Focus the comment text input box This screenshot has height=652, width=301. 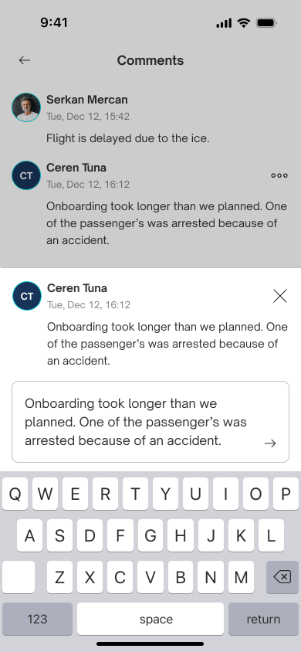(x=150, y=422)
